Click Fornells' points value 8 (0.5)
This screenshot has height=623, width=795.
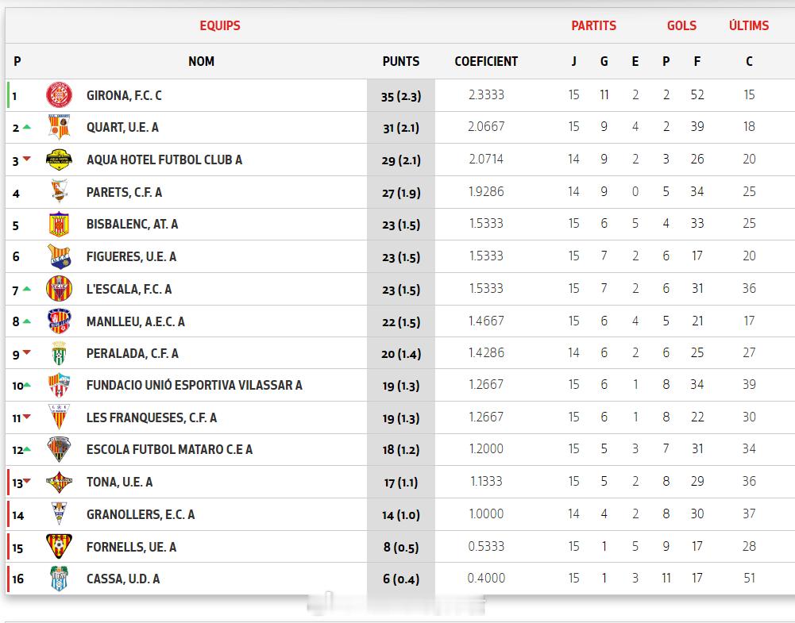coord(401,547)
